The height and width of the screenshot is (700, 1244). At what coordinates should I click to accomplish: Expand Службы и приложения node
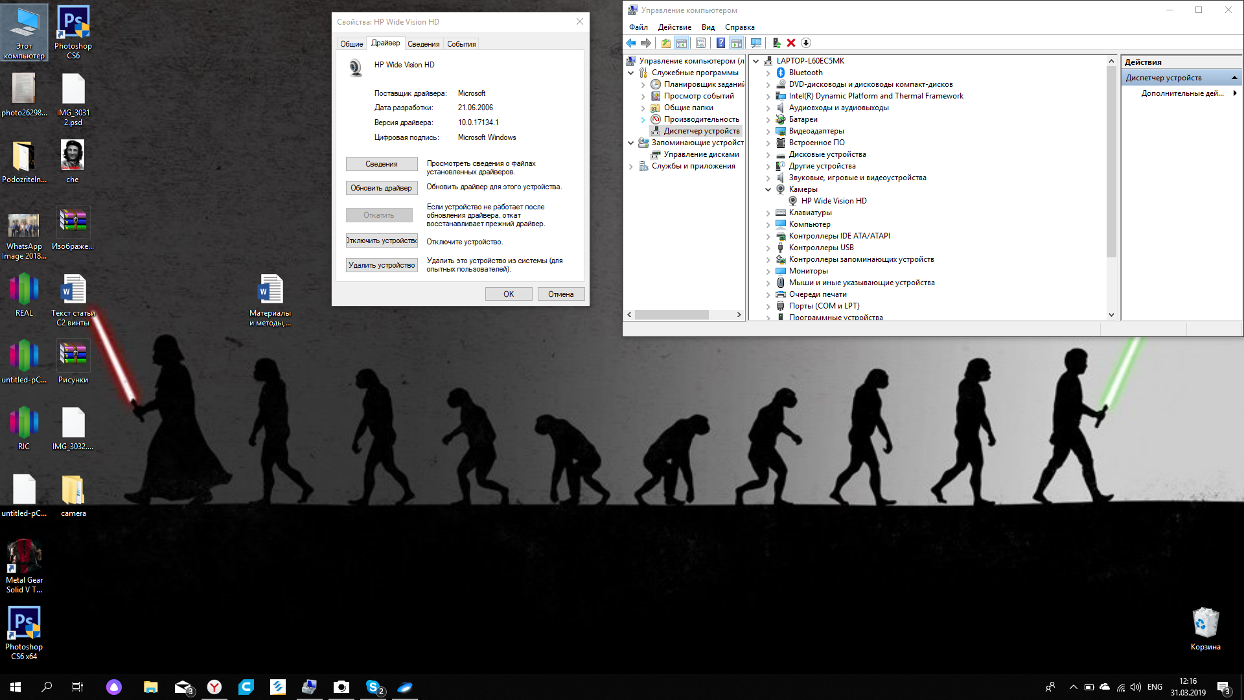(x=631, y=166)
